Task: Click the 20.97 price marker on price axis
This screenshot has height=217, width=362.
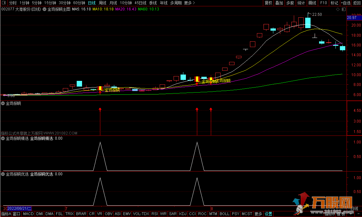Action: (x=354, y=18)
